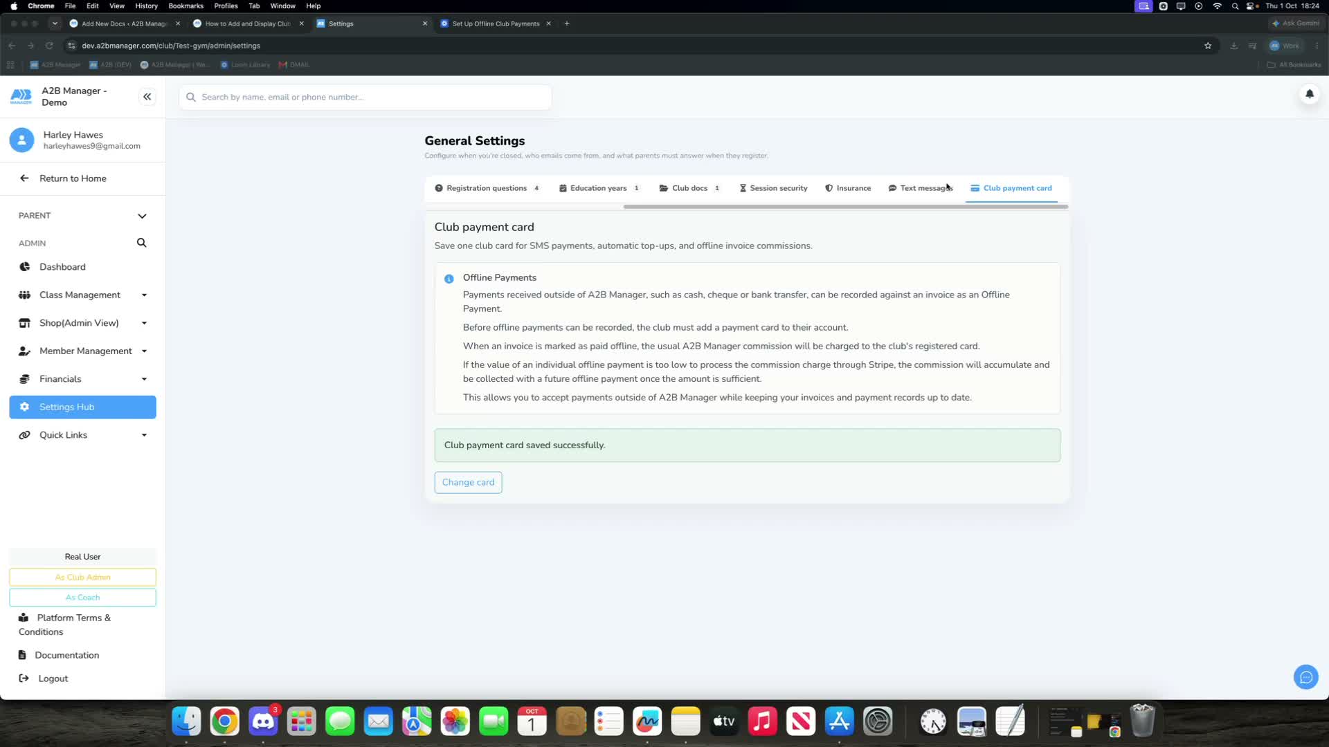Click the Logout arrow icon
The height and width of the screenshot is (747, 1329).
click(24, 679)
